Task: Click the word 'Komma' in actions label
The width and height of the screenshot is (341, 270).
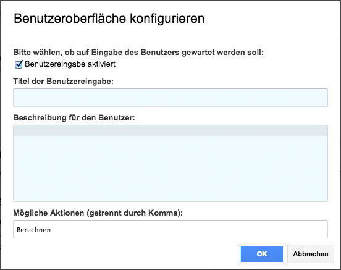Action: (163, 213)
